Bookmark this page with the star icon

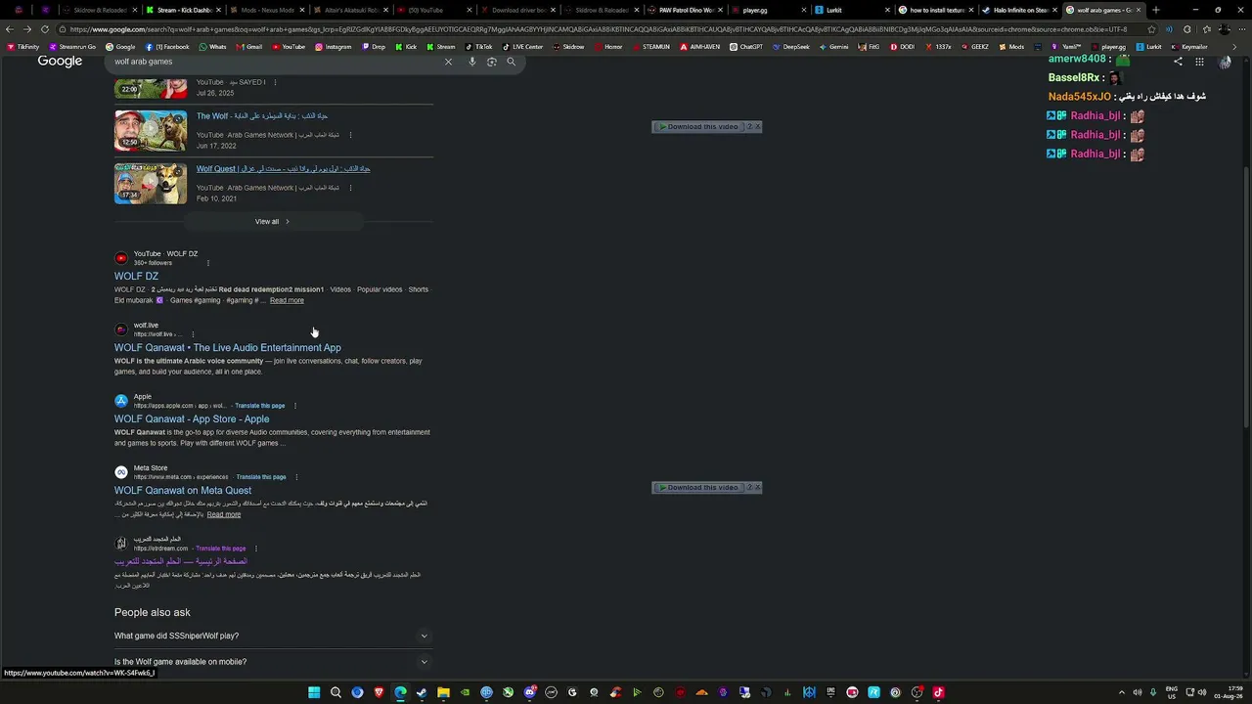pyautogui.click(x=1151, y=29)
